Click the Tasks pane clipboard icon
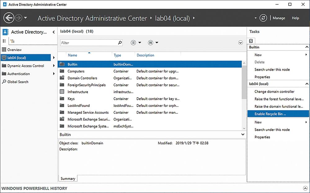310x193 pixels. point(251,41)
